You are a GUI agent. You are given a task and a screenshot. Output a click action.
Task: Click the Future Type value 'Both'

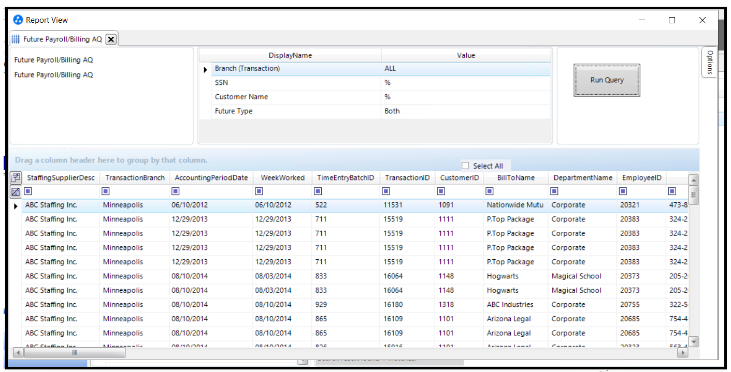(392, 111)
